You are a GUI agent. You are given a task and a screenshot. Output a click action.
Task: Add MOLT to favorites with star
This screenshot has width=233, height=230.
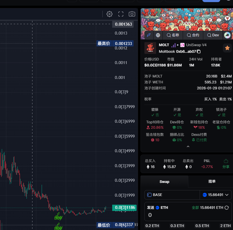tap(227, 48)
